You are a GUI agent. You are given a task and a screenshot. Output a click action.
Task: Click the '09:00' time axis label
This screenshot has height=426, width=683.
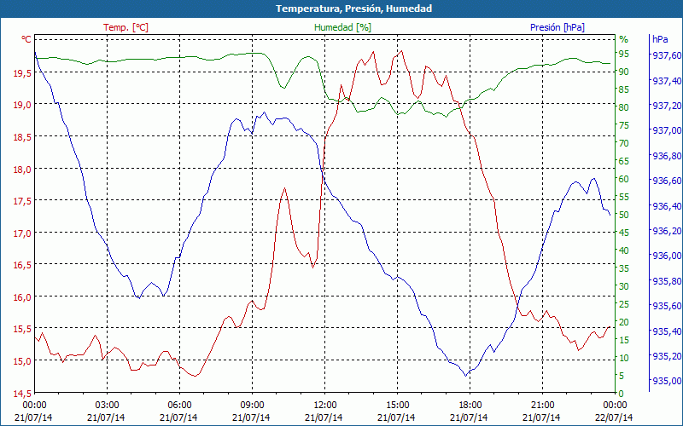(252, 406)
